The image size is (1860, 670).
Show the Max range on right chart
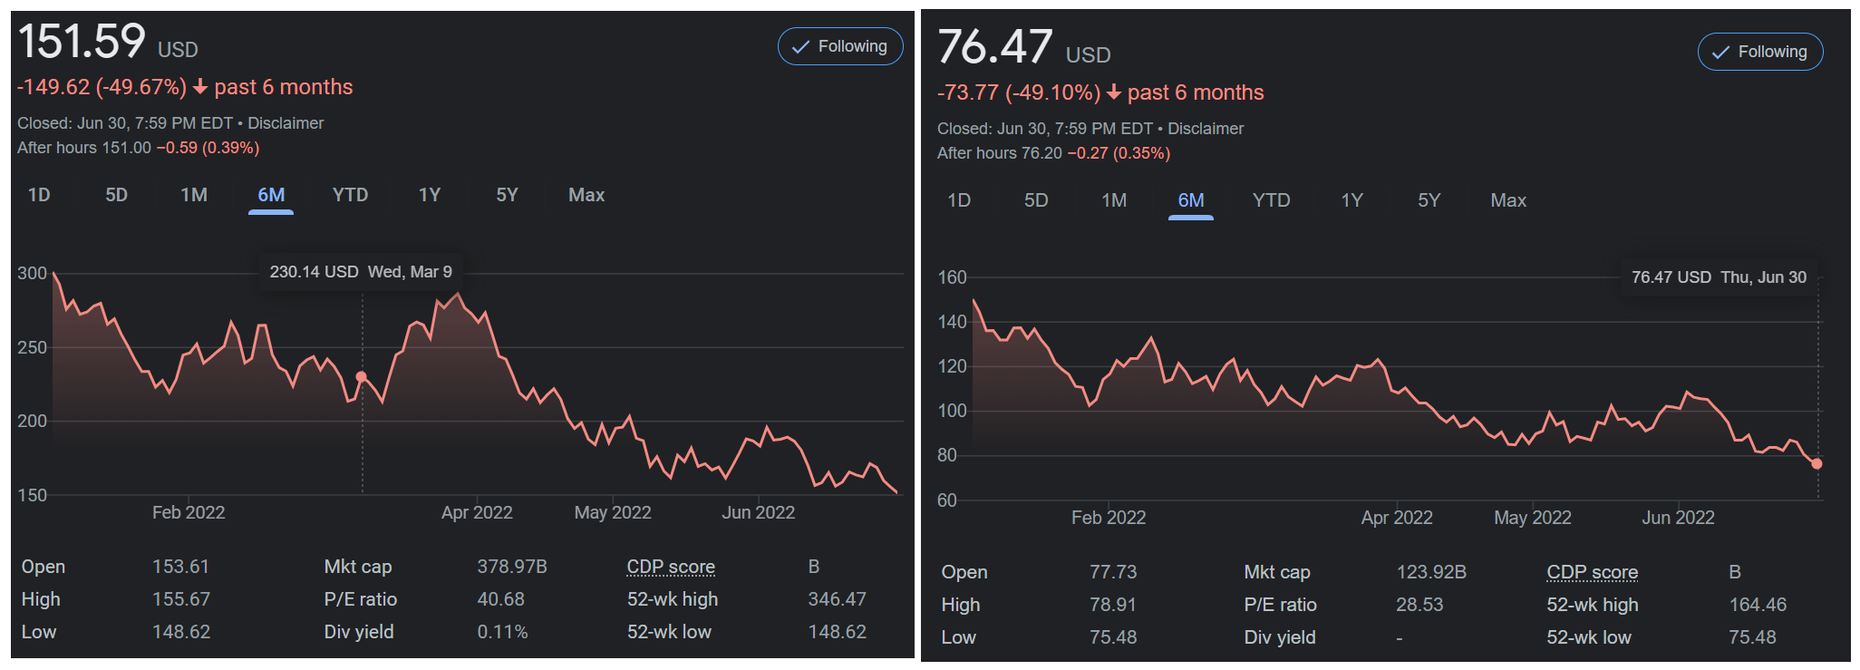tap(1508, 200)
